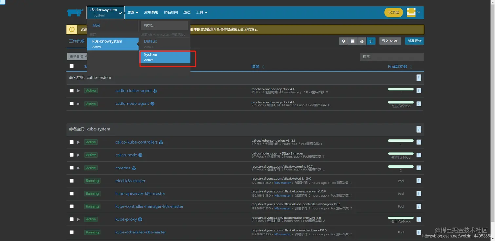Viewport: 495px width, 241px height.
Task: Expand the cattle-cluster-agent workload row
Action: click(78, 91)
